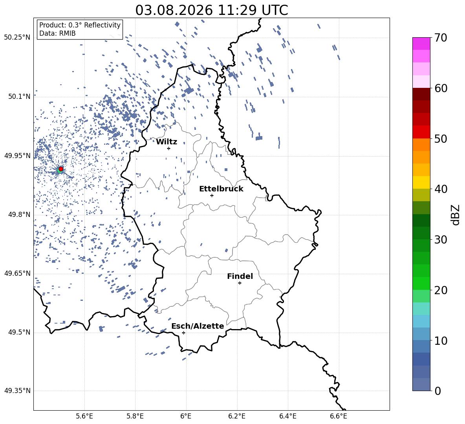Click the Wiltz station cross marker
The image size is (465, 424).
point(169,148)
